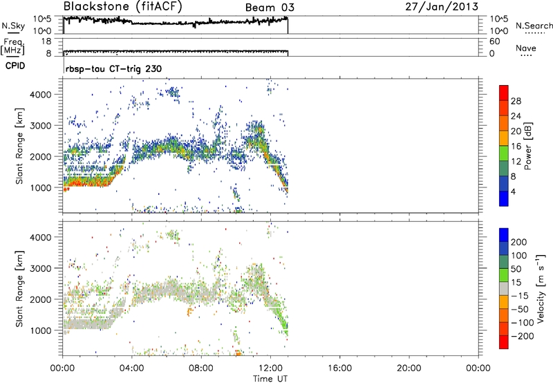Click the 'Time UT' axis title
Viewport: 553px width, 383px height.
point(270,379)
